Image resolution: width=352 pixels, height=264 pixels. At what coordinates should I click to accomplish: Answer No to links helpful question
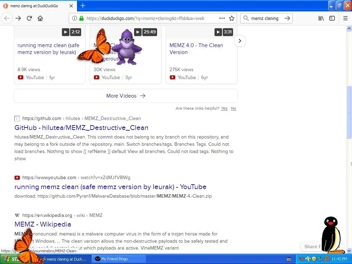pos(233,108)
